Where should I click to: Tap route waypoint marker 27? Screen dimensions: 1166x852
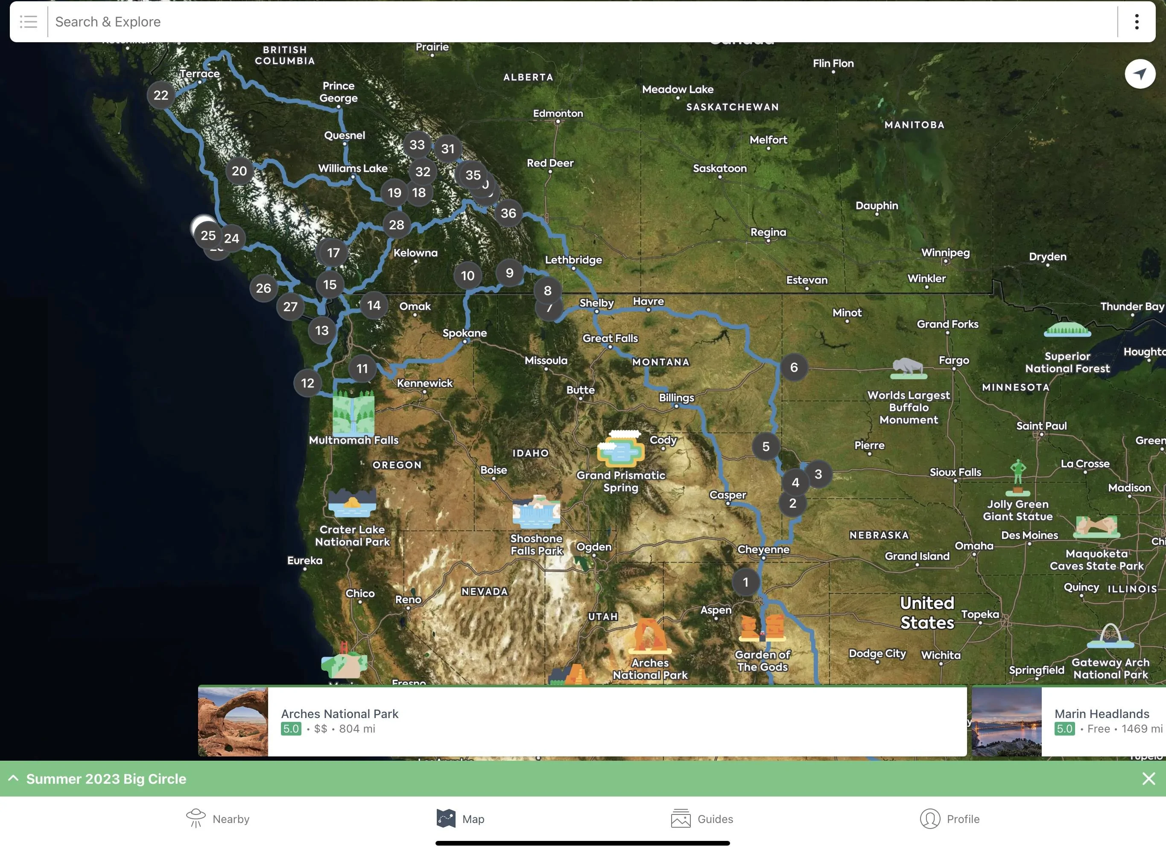tap(290, 307)
